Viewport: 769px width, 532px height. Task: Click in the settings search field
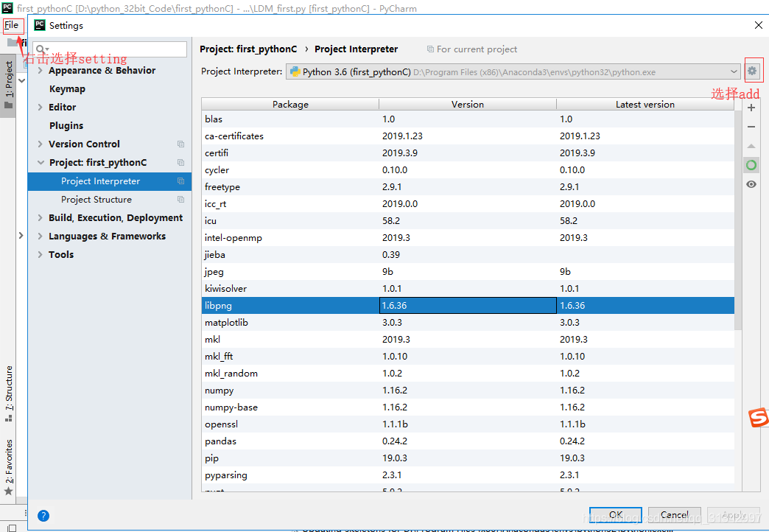[x=110, y=49]
